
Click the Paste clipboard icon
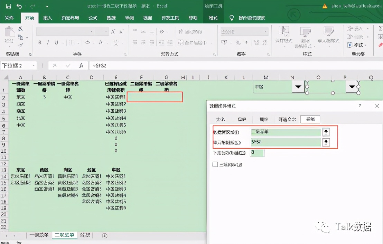pos(9,32)
